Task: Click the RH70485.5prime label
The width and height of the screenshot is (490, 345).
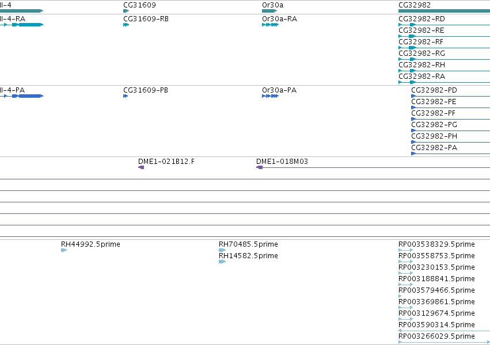Action: tap(248, 244)
